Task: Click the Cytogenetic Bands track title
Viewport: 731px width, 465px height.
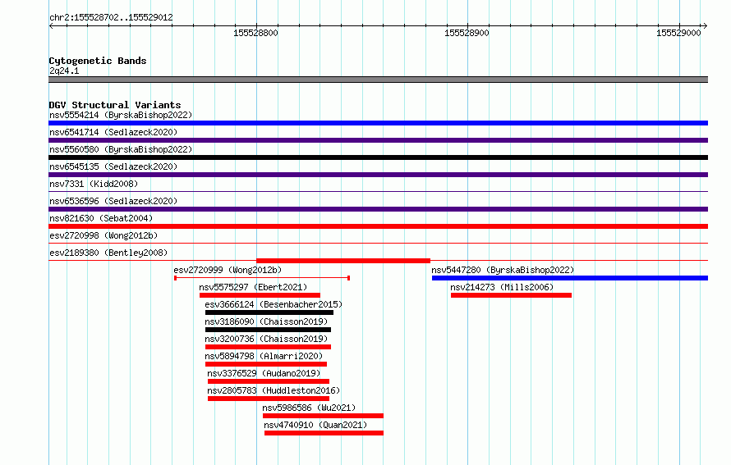Action: coord(98,61)
